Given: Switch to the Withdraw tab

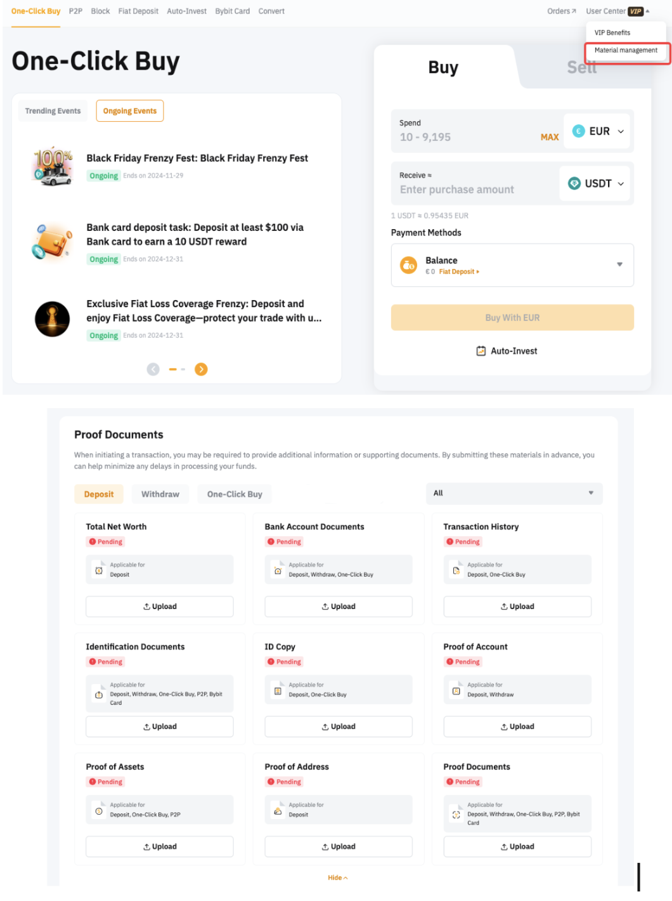Looking at the screenshot, I should coord(160,494).
